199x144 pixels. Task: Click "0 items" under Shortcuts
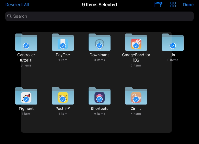point(99,114)
